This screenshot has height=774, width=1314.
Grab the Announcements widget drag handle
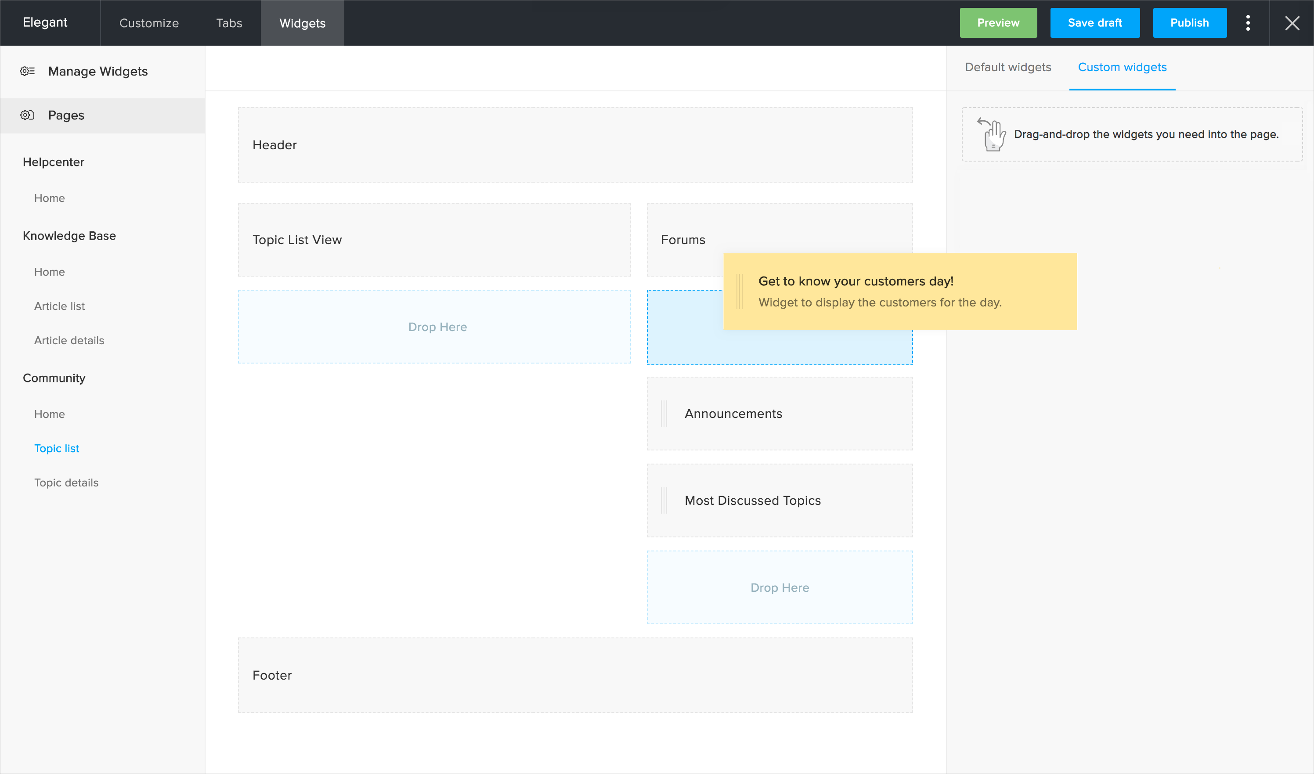[x=664, y=414]
